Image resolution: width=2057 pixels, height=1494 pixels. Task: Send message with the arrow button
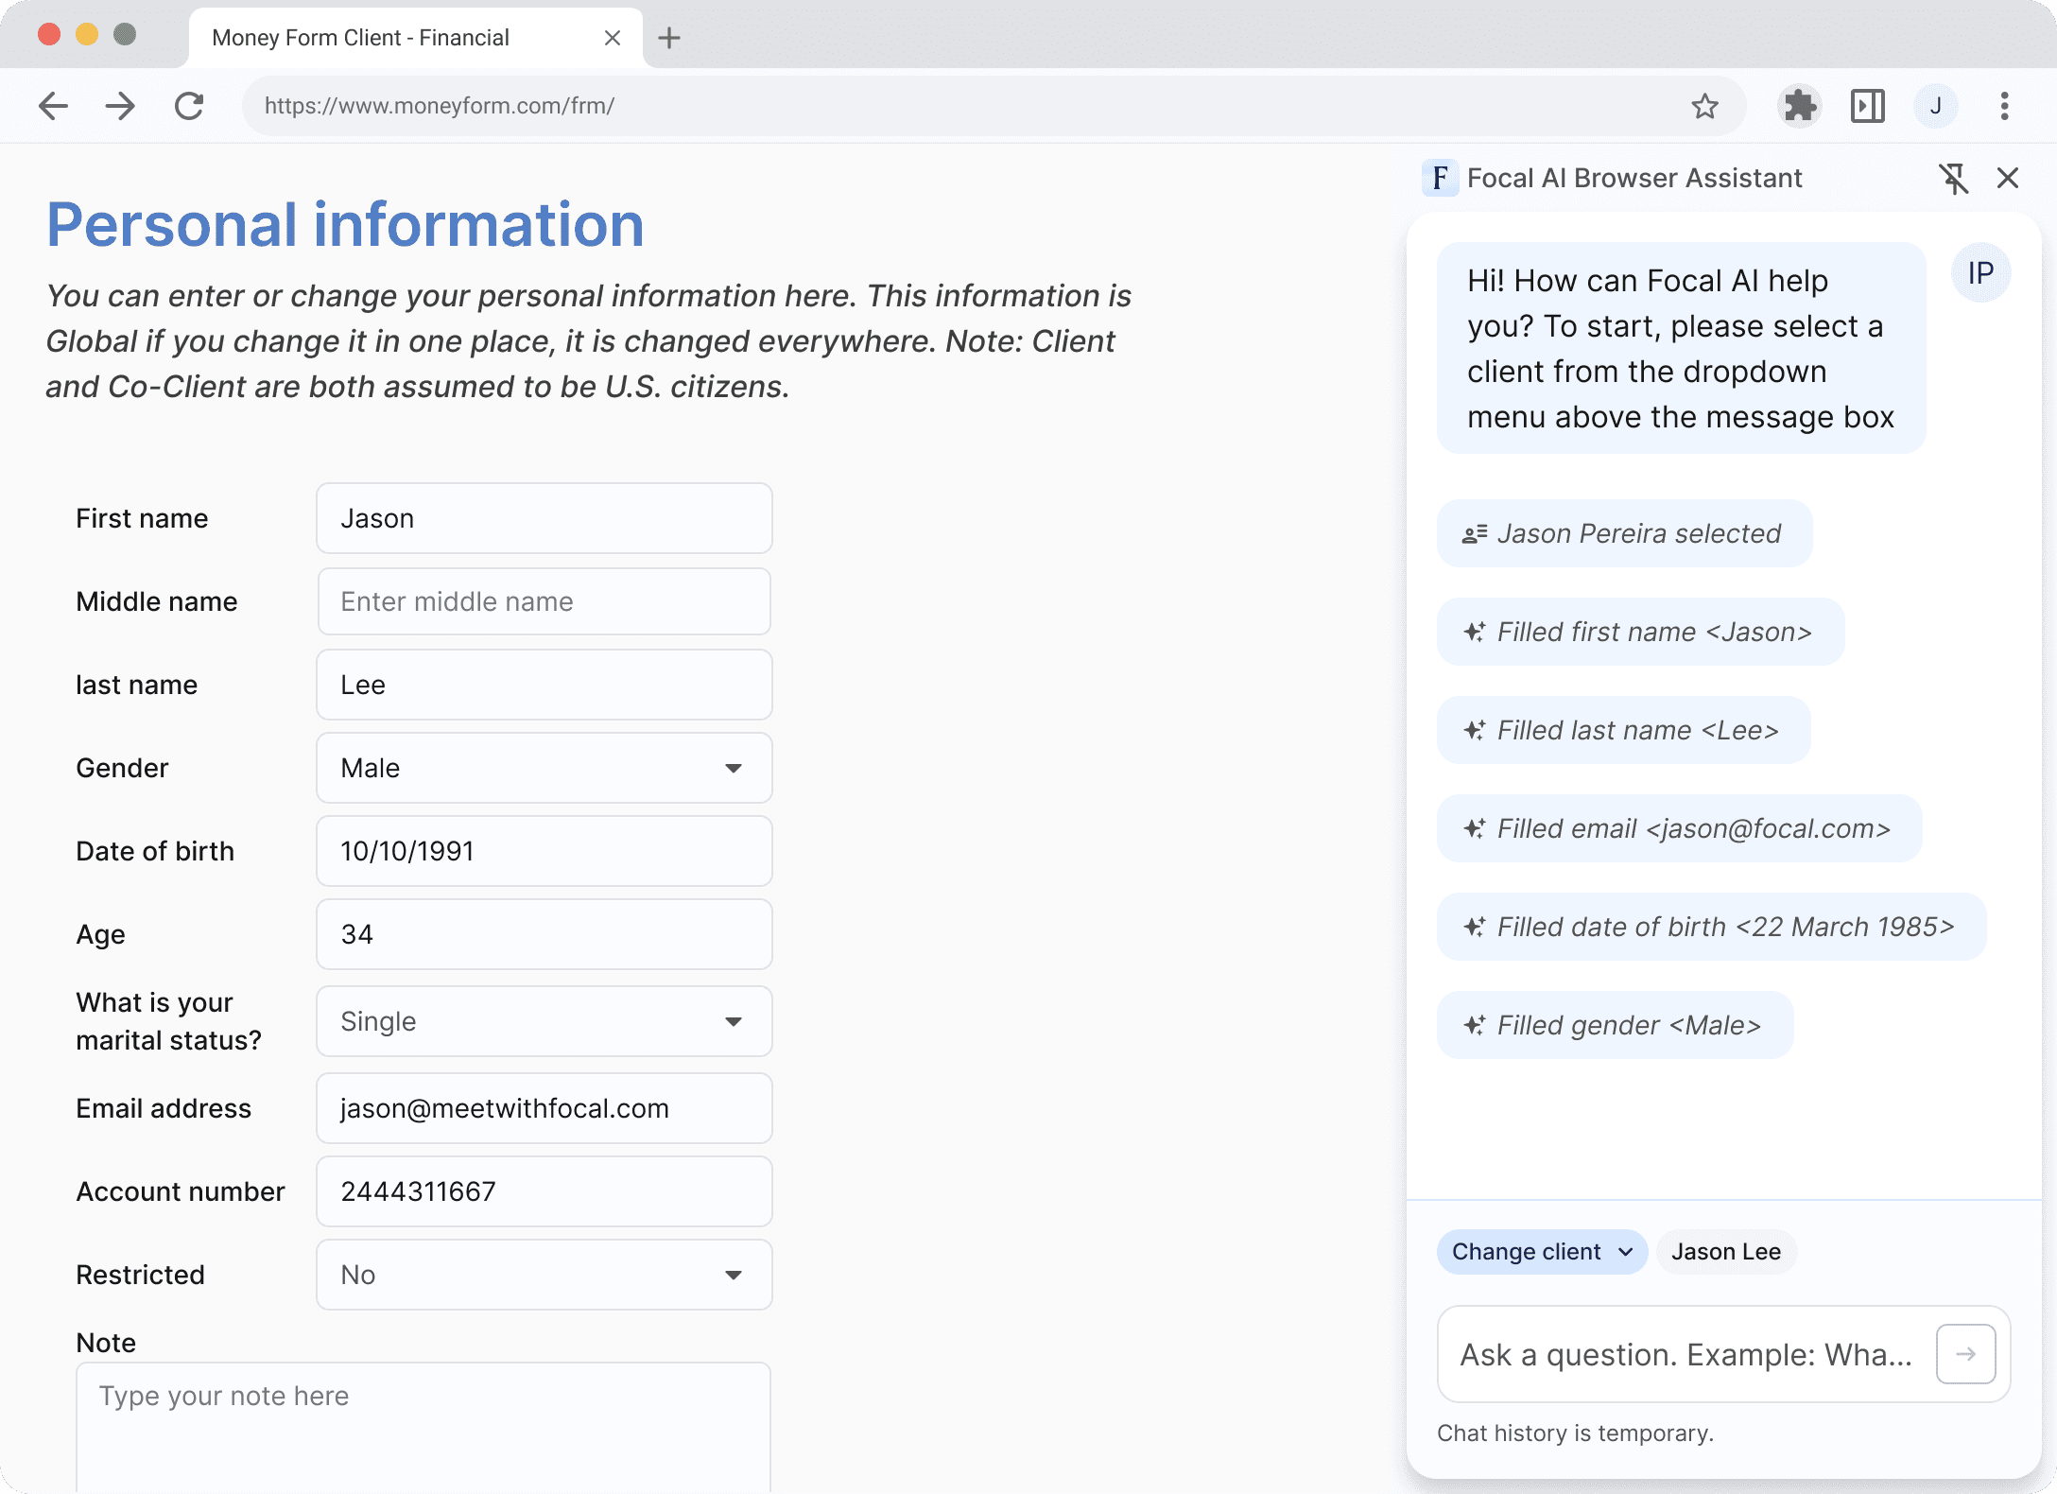pyautogui.click(x=1965, y=1354)
